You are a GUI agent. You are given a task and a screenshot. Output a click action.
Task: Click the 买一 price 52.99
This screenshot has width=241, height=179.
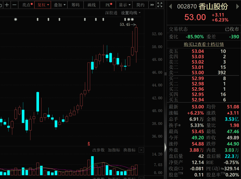point(198,78)
